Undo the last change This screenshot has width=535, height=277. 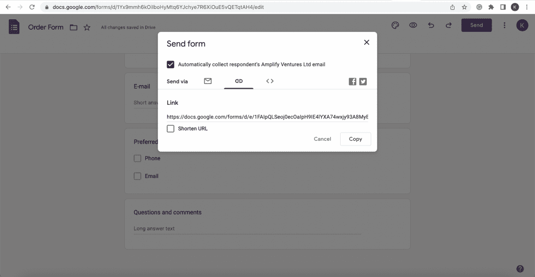(x=431, y=25)
